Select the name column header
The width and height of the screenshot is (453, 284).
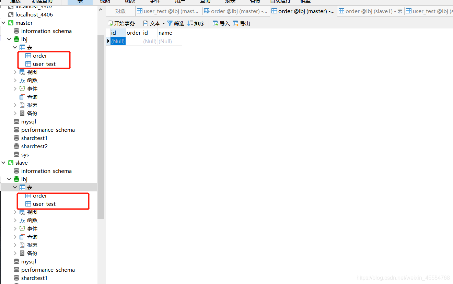click(x=170, y=33)
